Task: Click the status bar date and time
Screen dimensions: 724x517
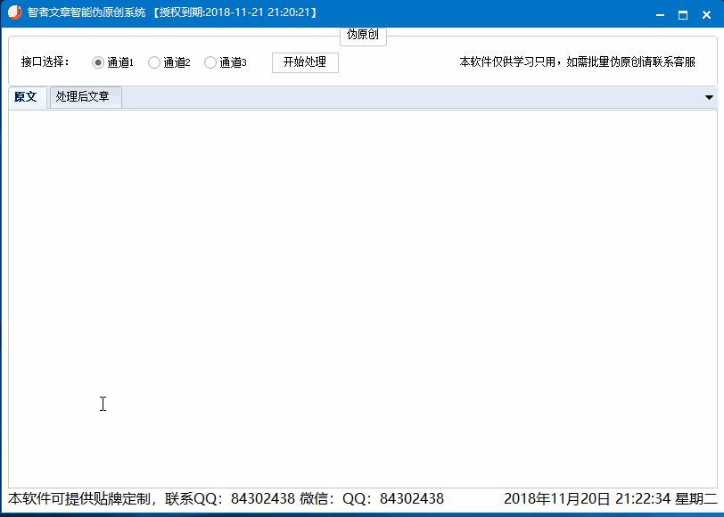Action: tap(611, 498)
